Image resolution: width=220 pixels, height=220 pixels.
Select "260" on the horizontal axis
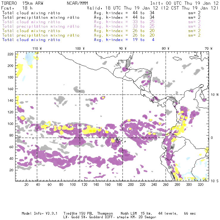166,185
